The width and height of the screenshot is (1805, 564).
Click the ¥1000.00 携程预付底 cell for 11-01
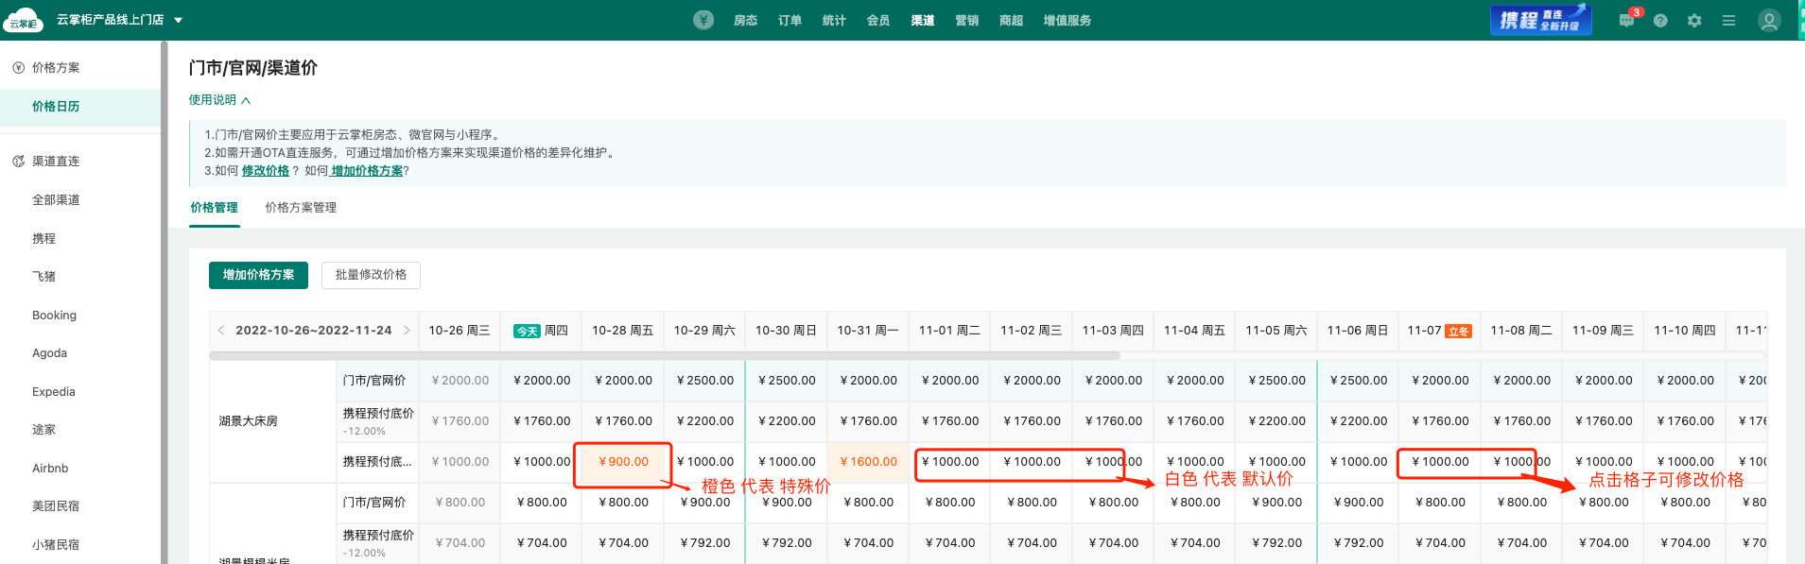click(949, 462)
